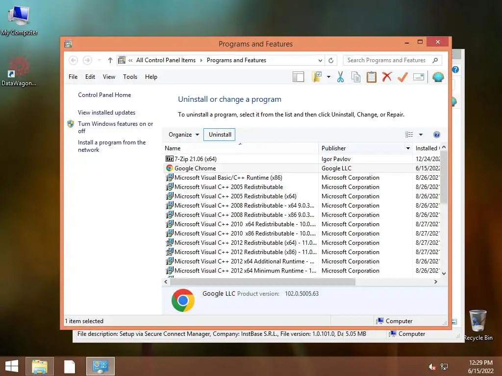Open the folder options icon dropdown arrow
Screen dimensions: 502x376
pyautogui.click(x=328, y=77)
